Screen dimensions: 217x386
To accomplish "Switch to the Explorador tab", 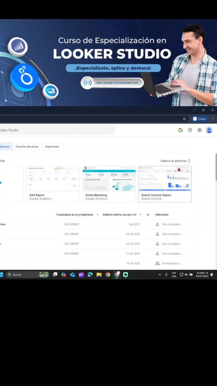I will point(52,147).
